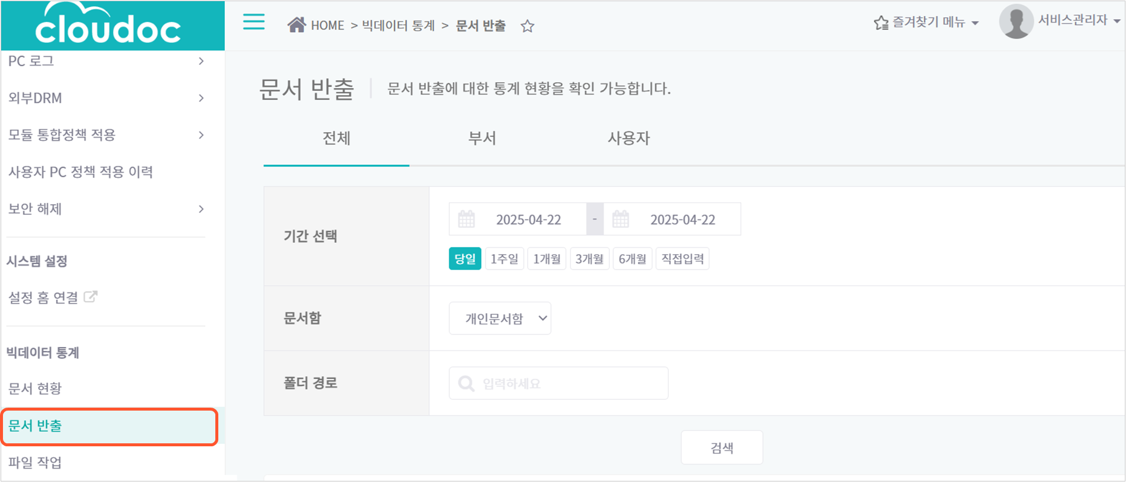The width and height of the screenshot is (1126, 482).
Task: Click the 시스템 설정 section heading
Action: click(x=37, y=261)
